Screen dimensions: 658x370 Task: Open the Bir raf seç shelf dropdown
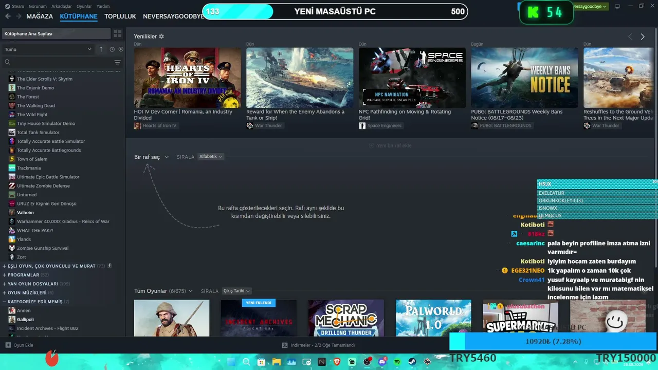coord(151,157)
